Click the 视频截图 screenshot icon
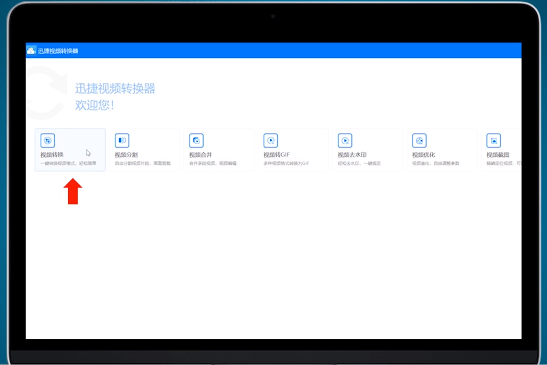 click(x=494, y=141)
